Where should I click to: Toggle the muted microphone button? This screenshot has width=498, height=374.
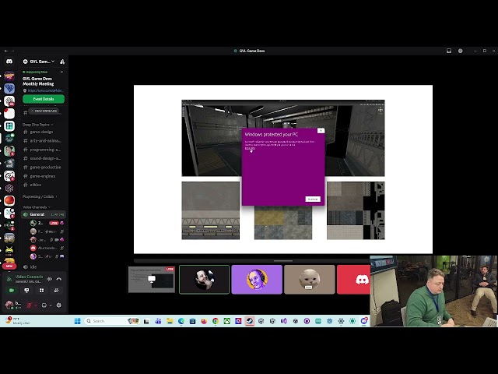[x=30, y=305]
